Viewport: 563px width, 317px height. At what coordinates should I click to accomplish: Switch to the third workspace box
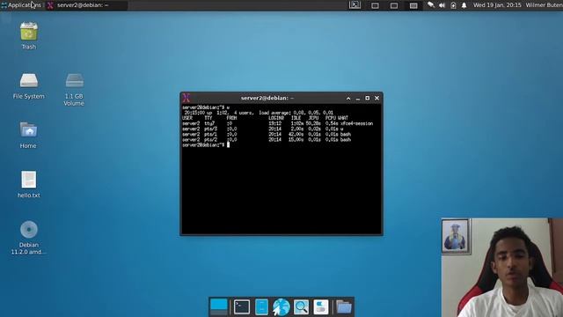pyautogui.click(x=413, y=5)
